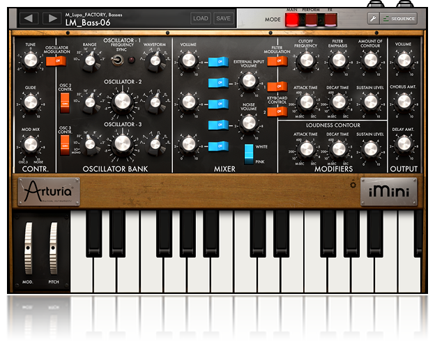Click the SAVE preset button
This screenshot has width=435, height=358.
[223, 18]
